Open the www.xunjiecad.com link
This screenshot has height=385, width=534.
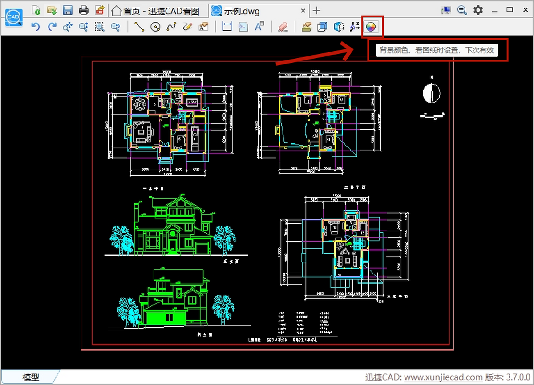coord(443,377)
